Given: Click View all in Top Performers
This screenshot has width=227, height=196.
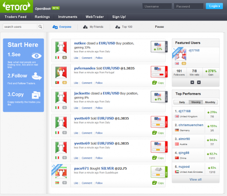Looking at the screenshot, I should (x=196, y=180).
